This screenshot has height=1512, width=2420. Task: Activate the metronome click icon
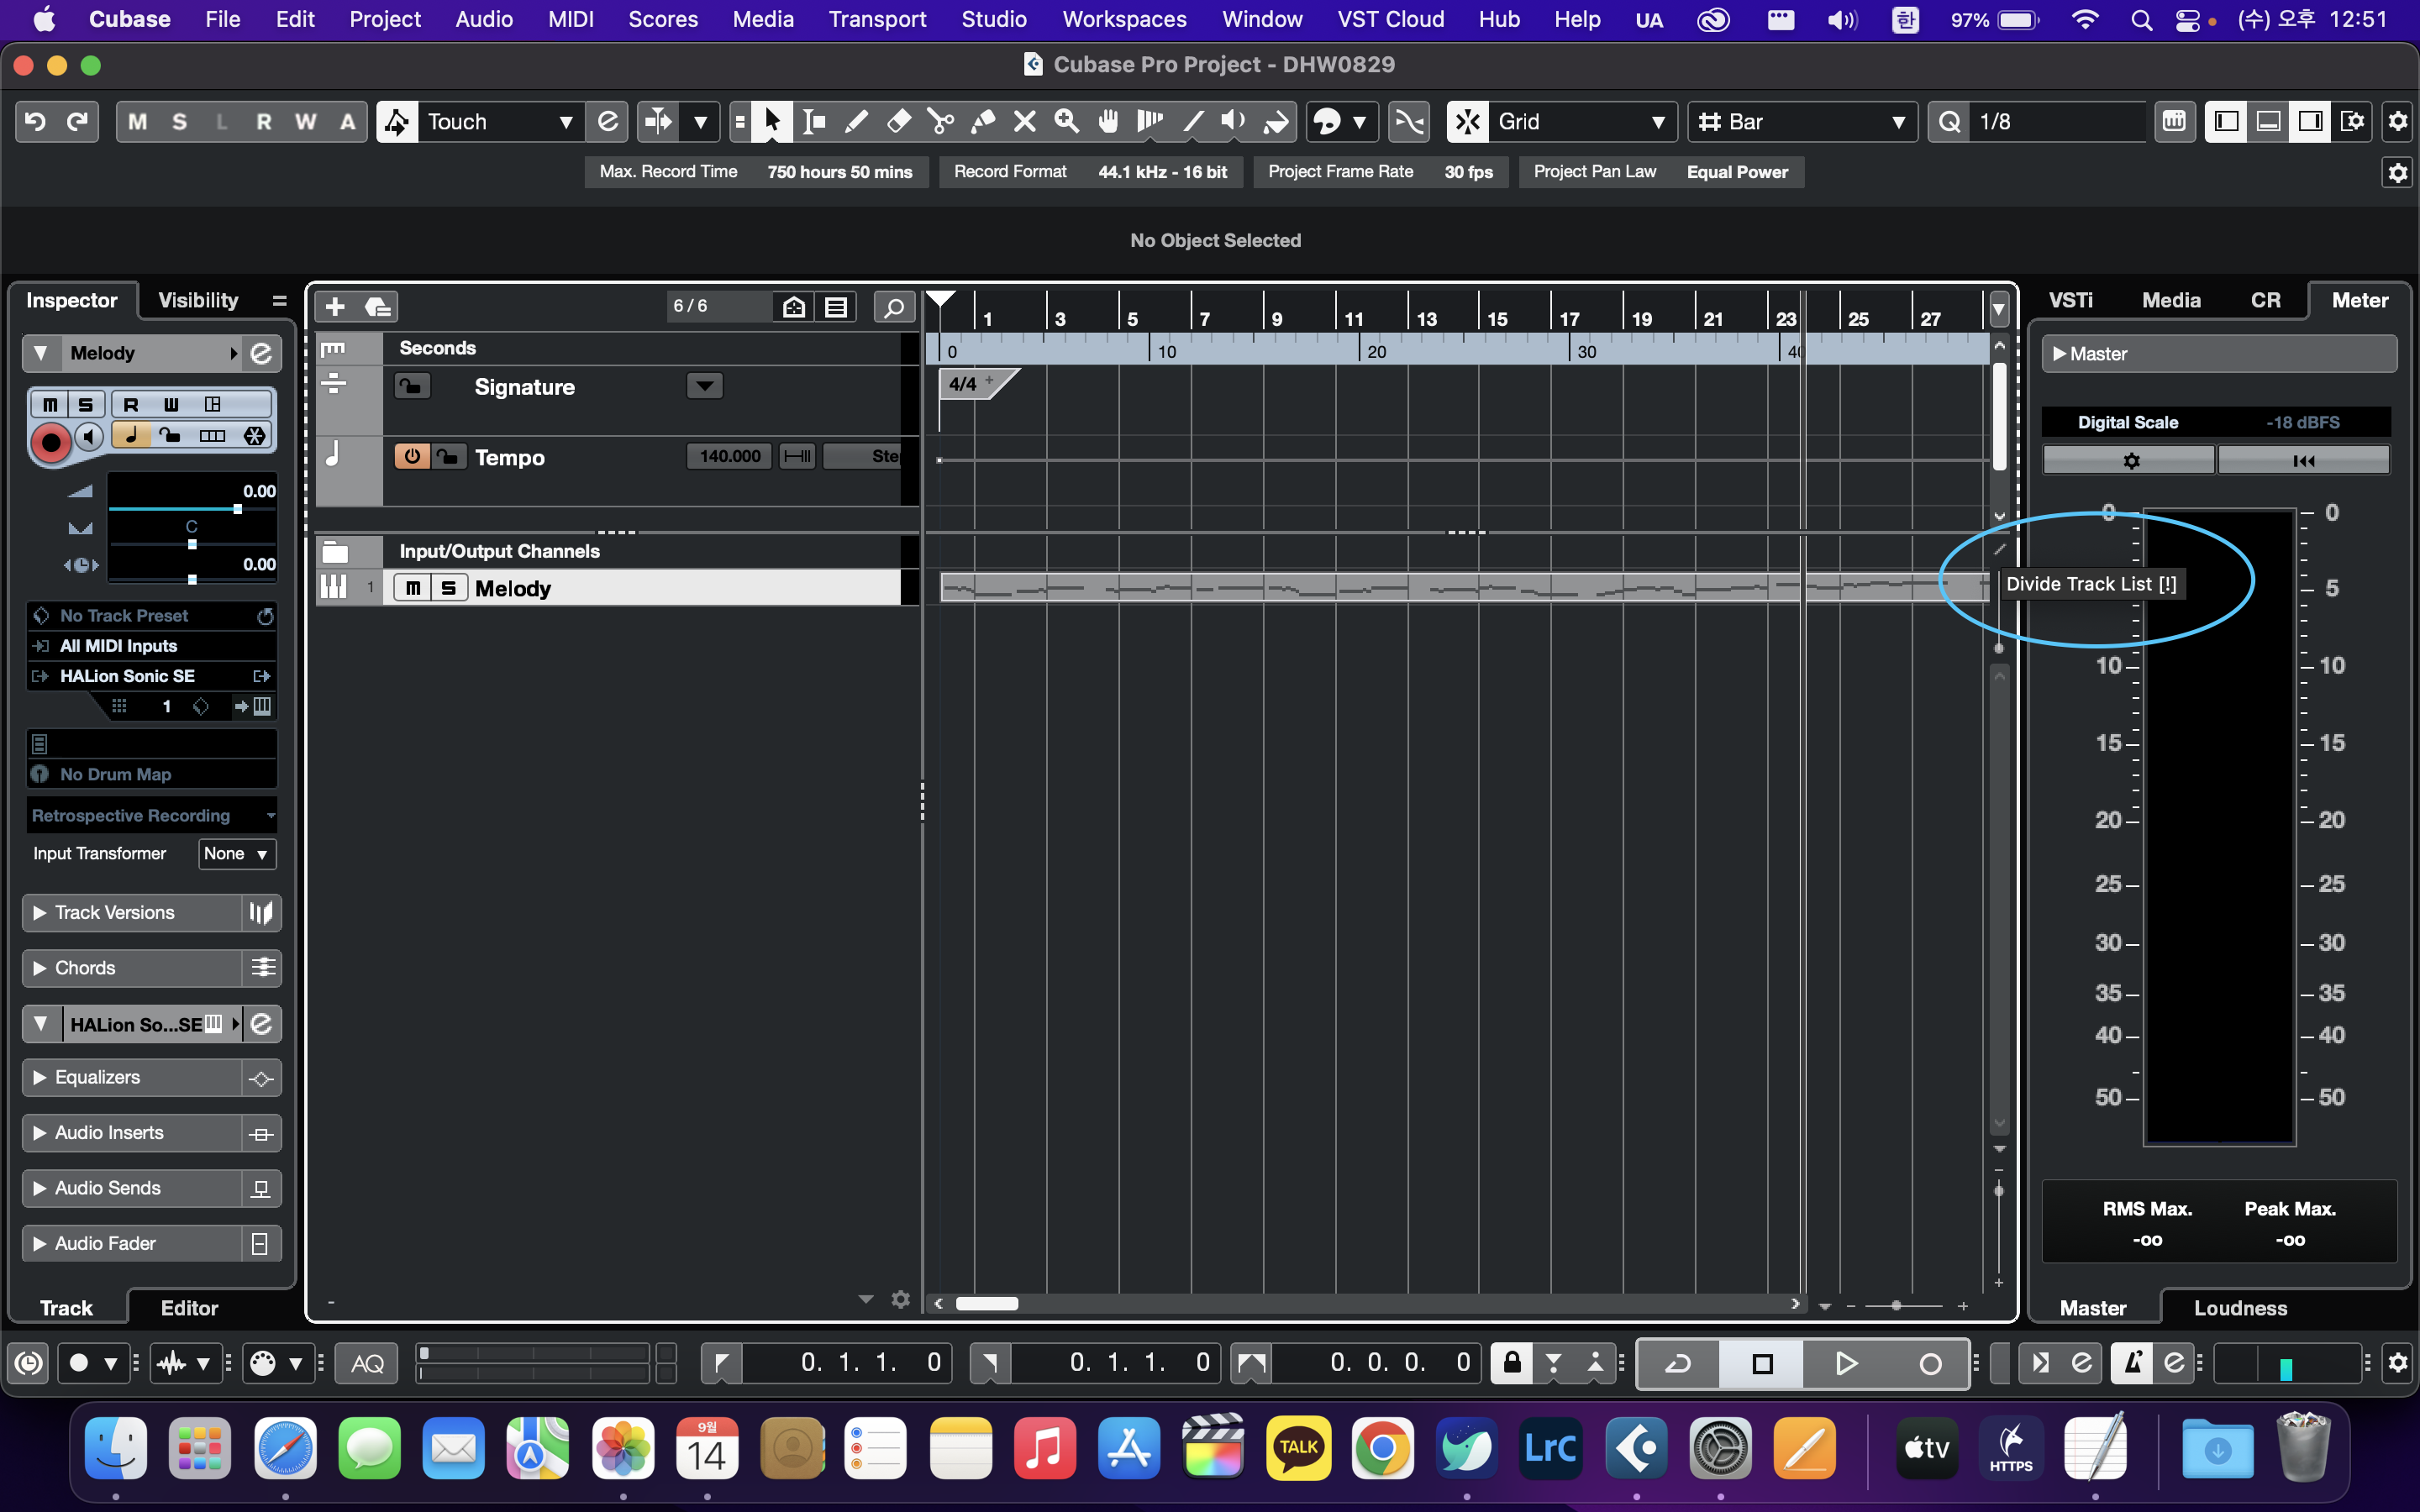[2132, 1362]
